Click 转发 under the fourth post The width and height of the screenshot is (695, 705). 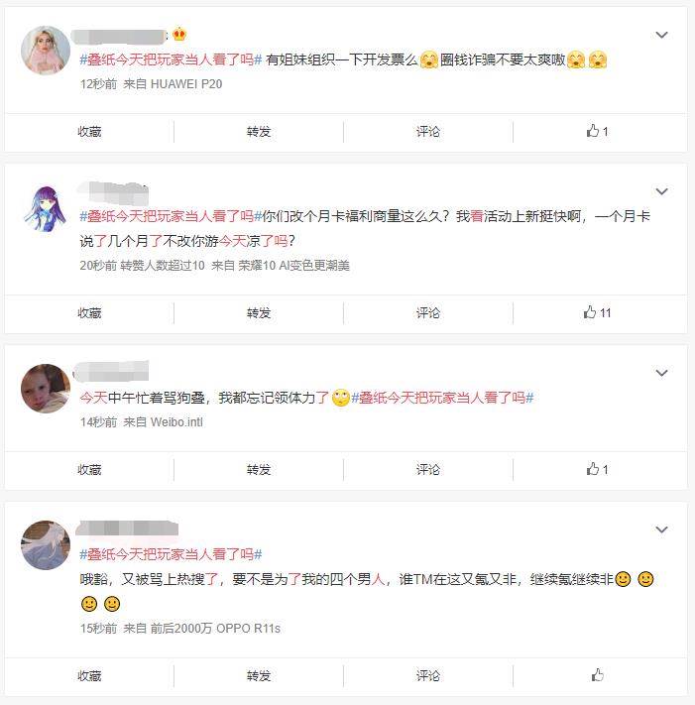click(259, 676)
